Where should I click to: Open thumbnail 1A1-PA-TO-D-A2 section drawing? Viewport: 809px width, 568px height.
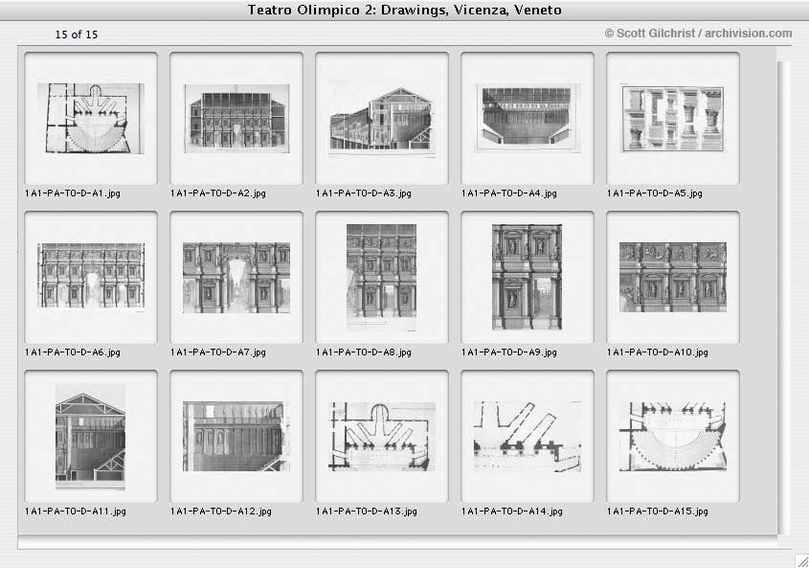pyautogui.click(x=236, y=118)
